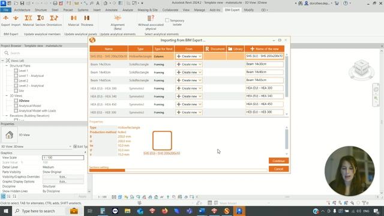The height and width of the screenshot is (216, 384).
Task: Switch to the Analyze ribbon tab
Action: click(128, 10)
